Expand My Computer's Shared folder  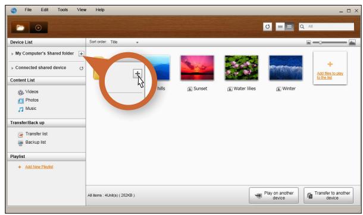(x=12, y=54)
